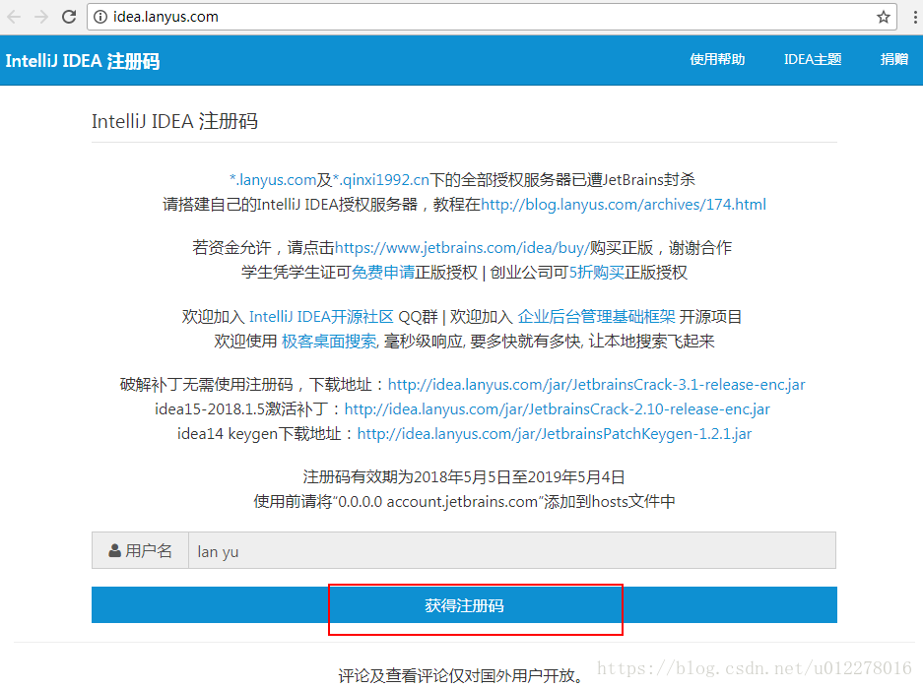The width and height of the screenshot is (923, 688).
Task: Click the 0.0.0.0 account.jetbrains.com hosts instruction text
Action: click(464, 502)
